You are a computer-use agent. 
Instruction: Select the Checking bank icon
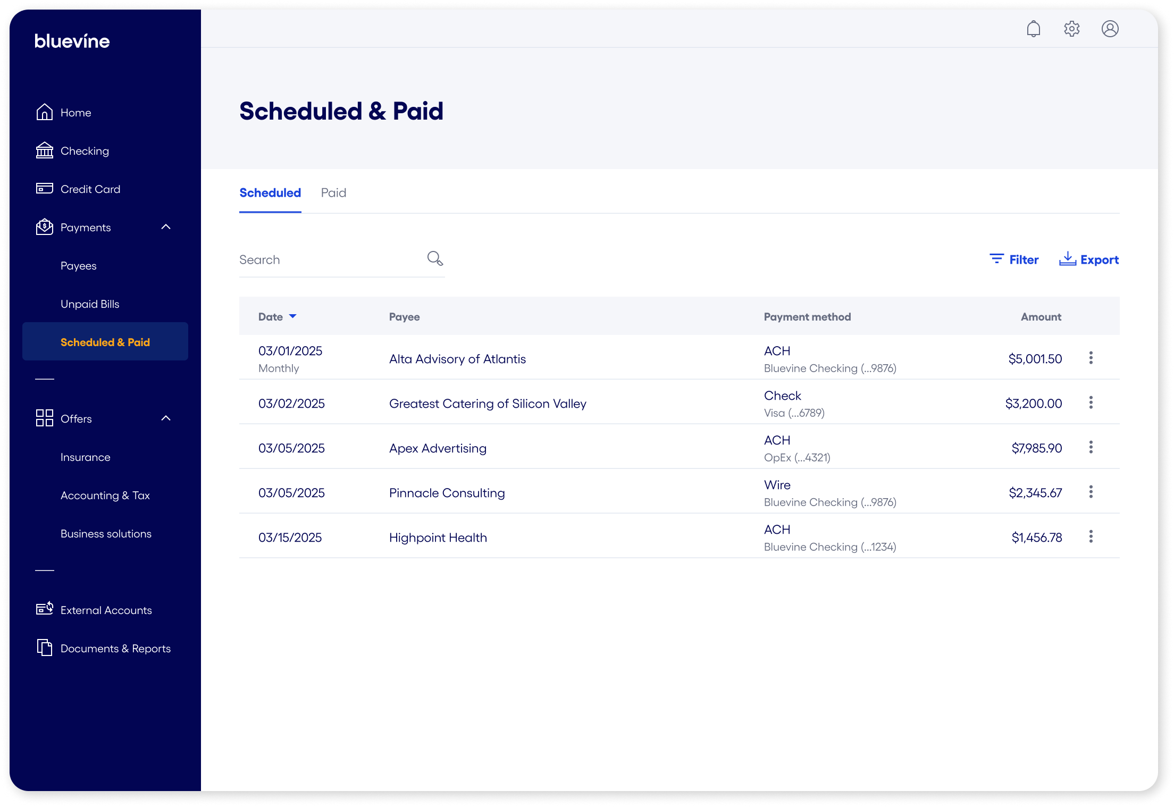pos(45,150)
